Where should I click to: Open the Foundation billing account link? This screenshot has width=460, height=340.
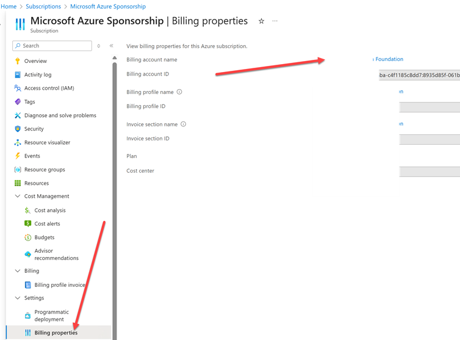[x=389, y=59]
